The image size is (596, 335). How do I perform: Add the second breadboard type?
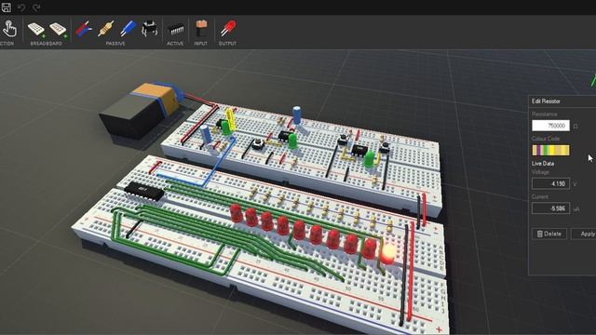[58, 29]
